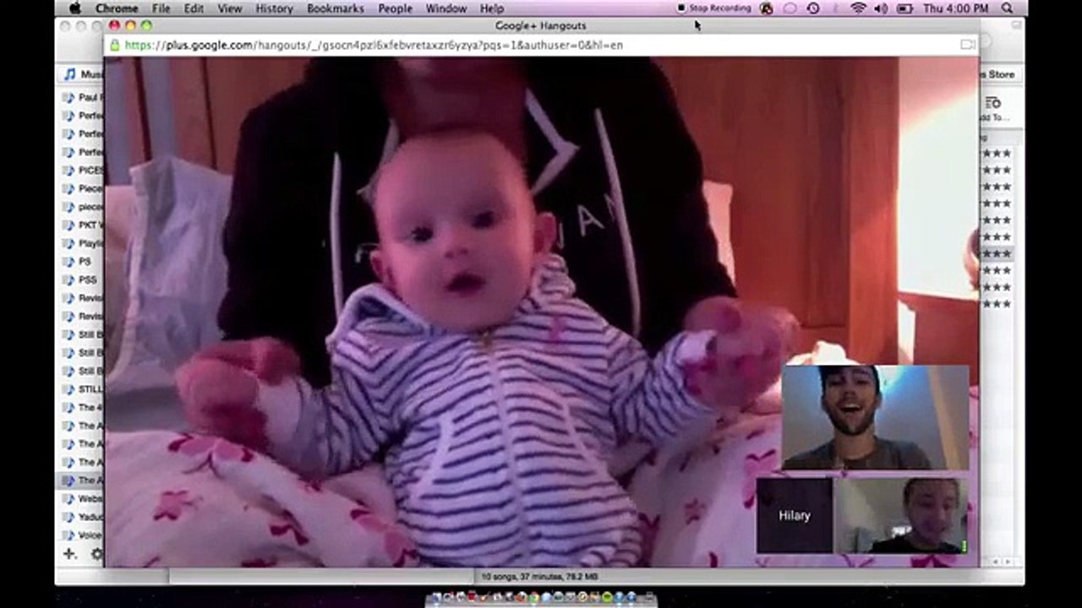
Task: Open the iTunes gear actions menu
Action: 97,554
